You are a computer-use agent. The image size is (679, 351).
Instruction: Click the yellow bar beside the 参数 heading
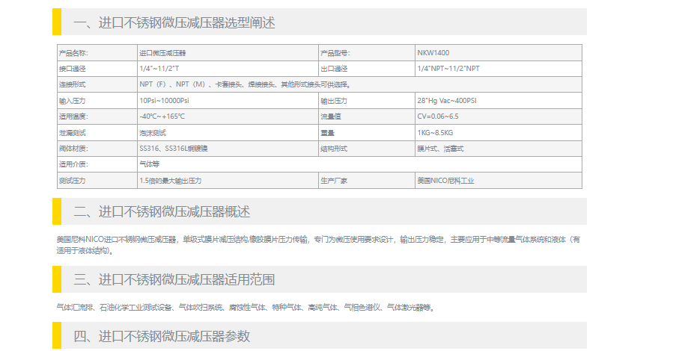[x=56, y=335]
